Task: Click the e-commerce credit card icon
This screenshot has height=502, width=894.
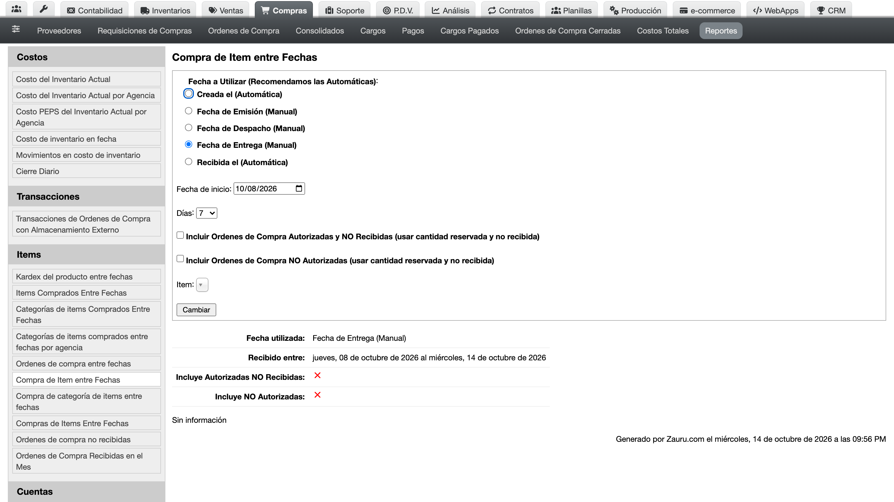Action: [684, 11]
